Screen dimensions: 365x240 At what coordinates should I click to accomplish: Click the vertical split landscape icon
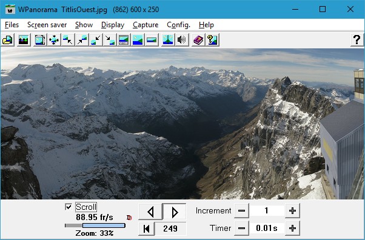[168, 40]
